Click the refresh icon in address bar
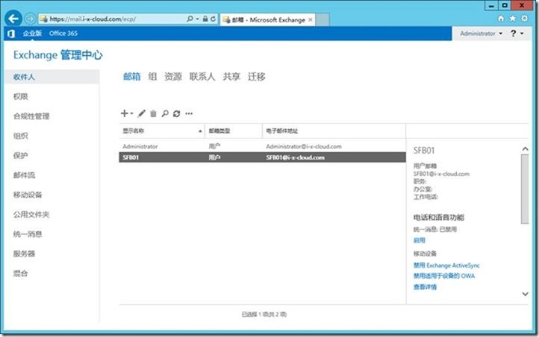The image size is (539, 337). pos(213,19)
